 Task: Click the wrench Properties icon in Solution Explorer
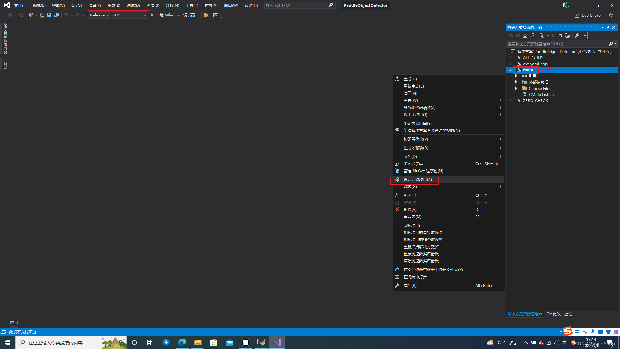point(577,36)
